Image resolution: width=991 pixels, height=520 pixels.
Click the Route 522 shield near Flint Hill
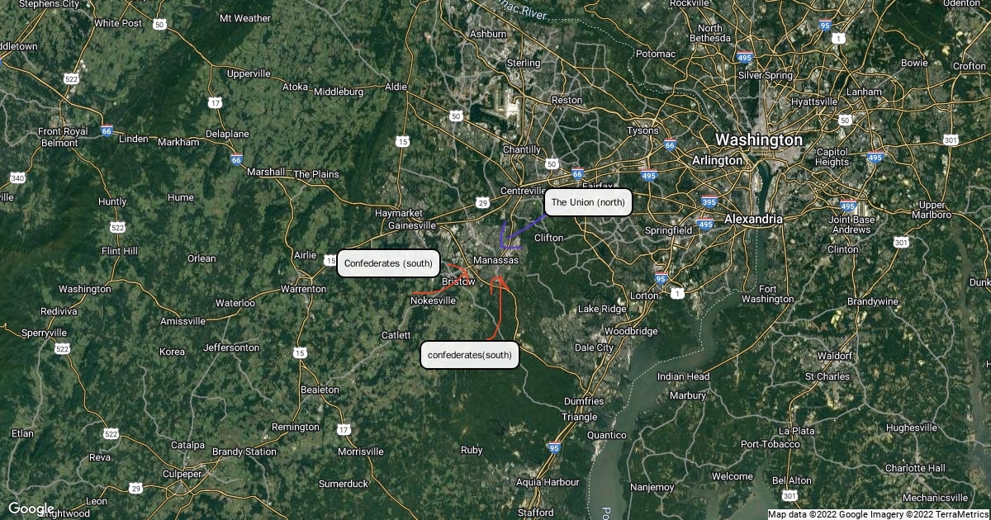pos(117,227)
